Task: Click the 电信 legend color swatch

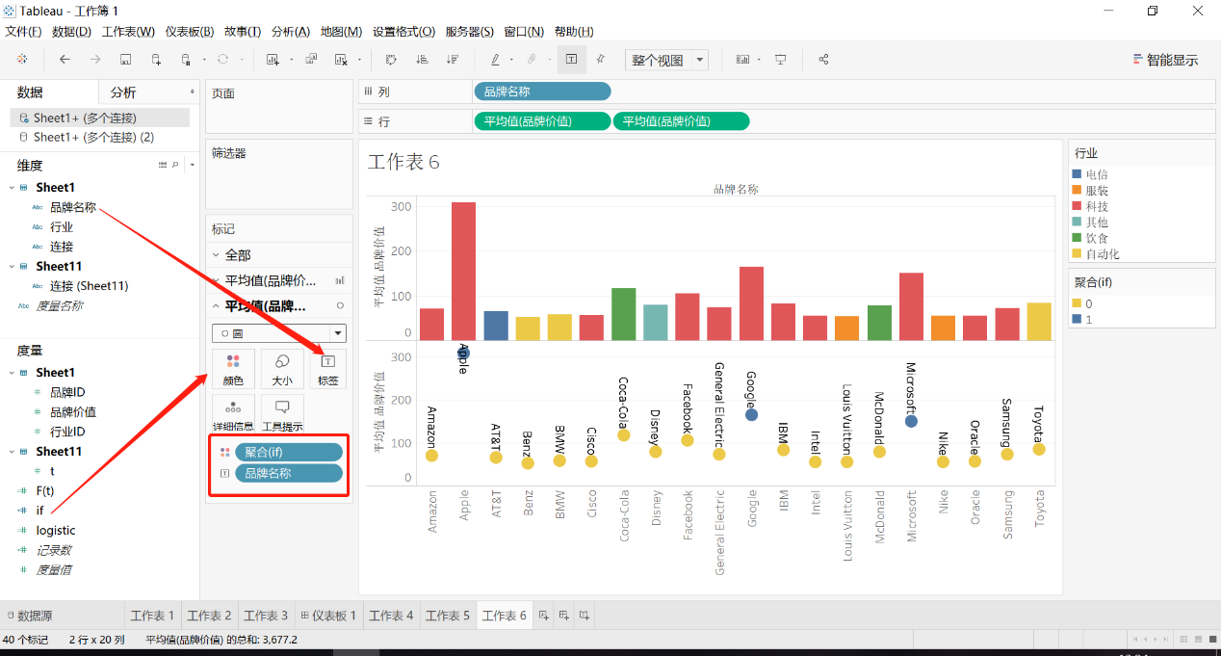Action: (x=1078, y=174)
